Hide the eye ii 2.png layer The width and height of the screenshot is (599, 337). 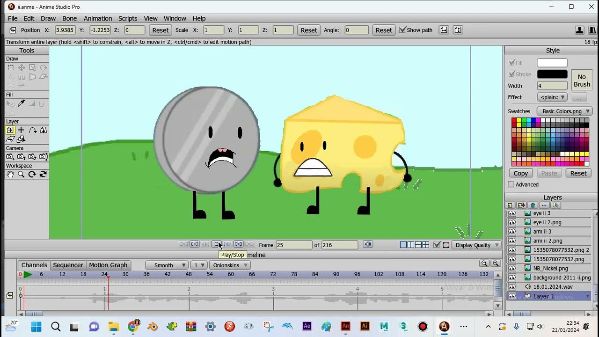click(x=512, y=222)
